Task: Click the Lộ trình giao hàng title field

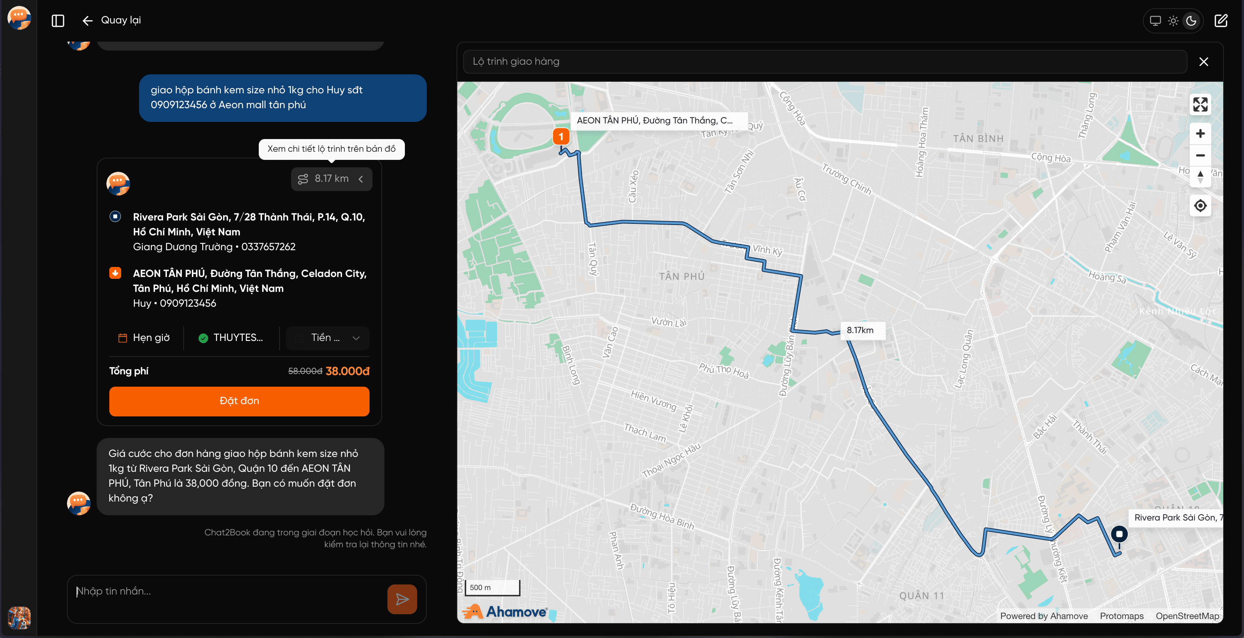Action: [825, 62]
